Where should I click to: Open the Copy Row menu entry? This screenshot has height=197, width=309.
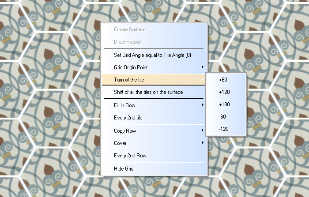pyautogui.click(x=125, y=131)
